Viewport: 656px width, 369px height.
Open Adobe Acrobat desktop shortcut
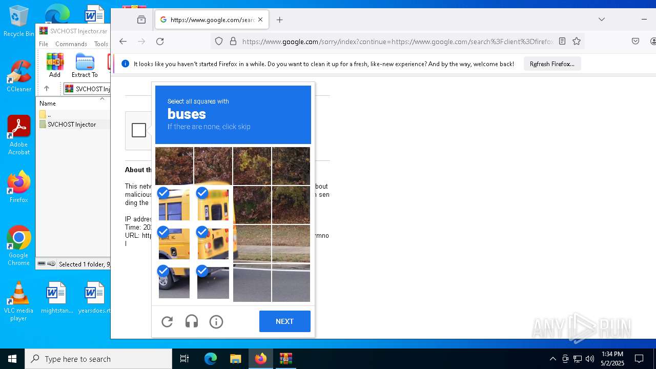click(18, 135)
